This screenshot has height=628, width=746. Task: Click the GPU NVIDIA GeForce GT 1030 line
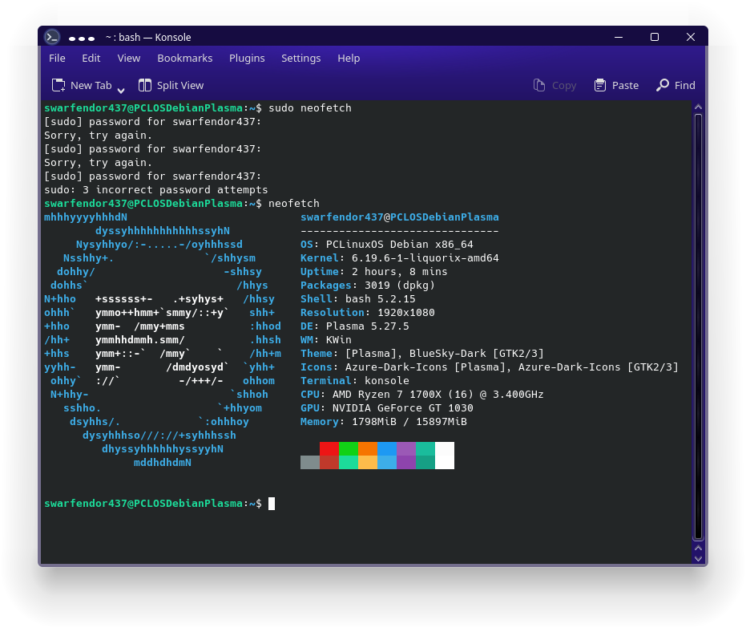[387, 408]
